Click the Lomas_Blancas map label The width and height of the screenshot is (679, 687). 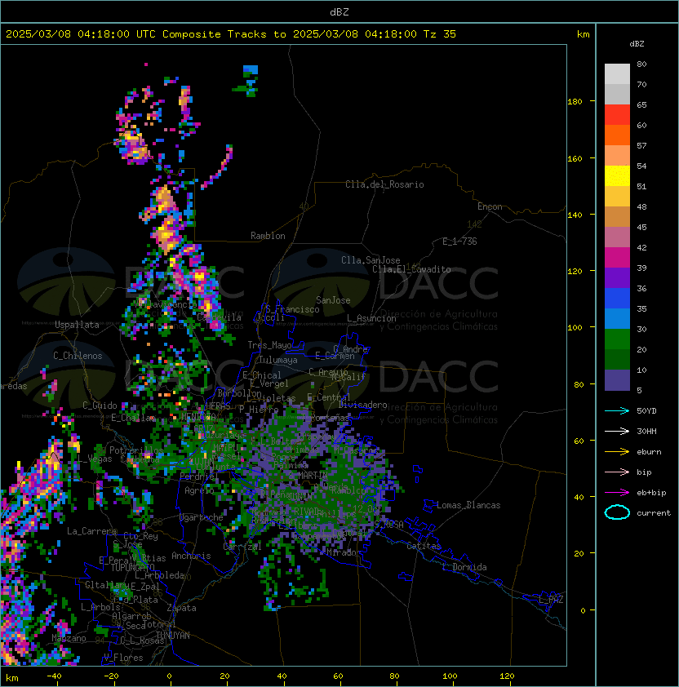click(x=468, y=505)
